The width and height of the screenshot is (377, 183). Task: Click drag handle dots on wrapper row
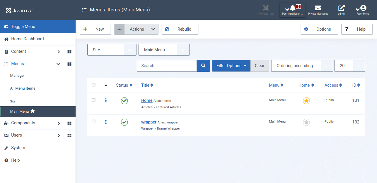point(106,122)
